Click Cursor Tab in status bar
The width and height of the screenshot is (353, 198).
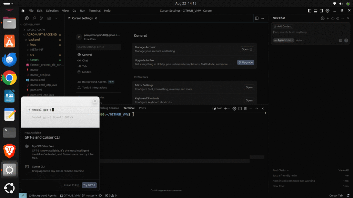click(336, 196)
